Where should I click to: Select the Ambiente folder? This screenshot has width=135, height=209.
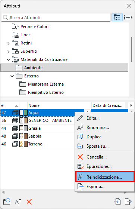pyautogui.click(x=65, y=68)
